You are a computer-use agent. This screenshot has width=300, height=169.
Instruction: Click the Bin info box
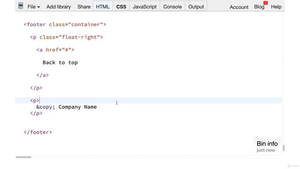[x=267, y=146]
